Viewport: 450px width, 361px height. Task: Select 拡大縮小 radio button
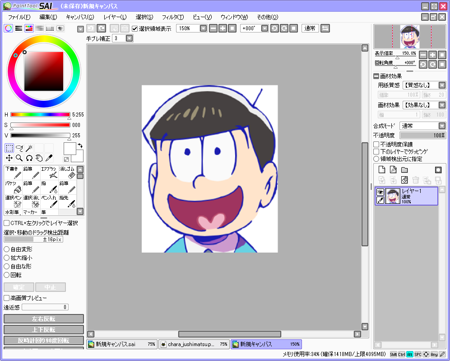7,258
